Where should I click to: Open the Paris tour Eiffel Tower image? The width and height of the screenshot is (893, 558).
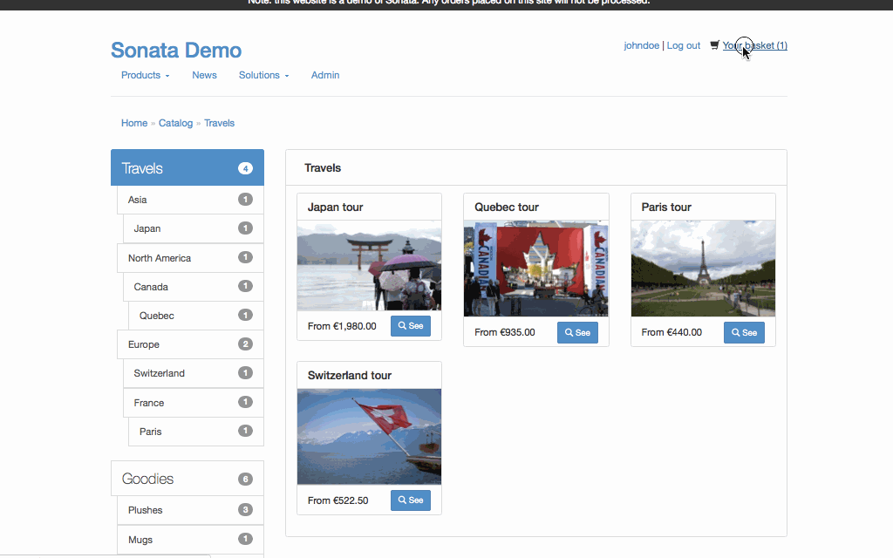tap(703, 269)
